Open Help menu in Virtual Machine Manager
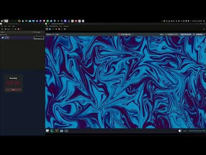 pyautogui.click(x=13, y=26)
